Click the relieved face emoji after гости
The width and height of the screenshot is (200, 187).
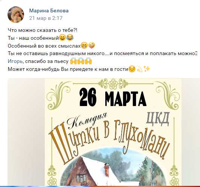click(132, 69)
